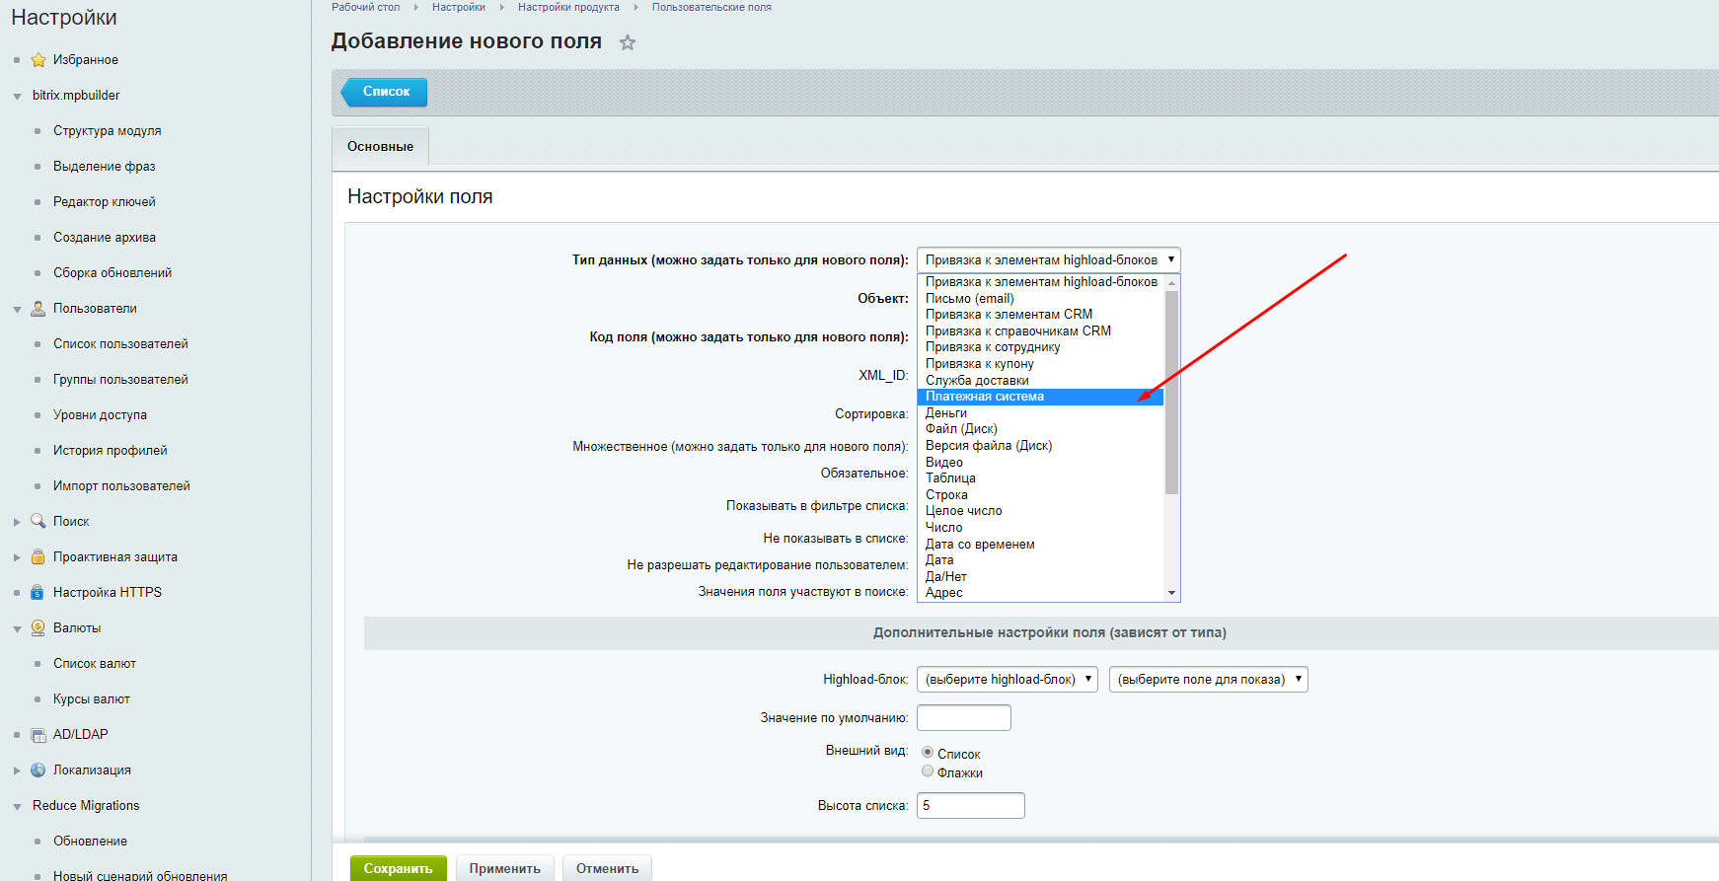Click the Поиск magnifier icon in sidebar
The height and width of the screenshot is (881, 1719).
pyautogui.click(x=38, y=521)
